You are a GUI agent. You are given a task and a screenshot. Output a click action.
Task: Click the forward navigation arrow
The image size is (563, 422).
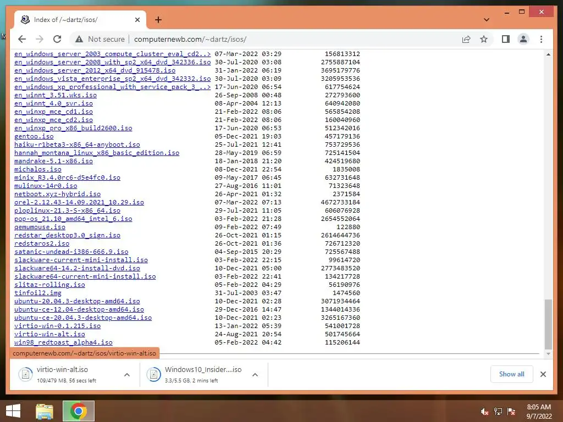click(40, 39)
